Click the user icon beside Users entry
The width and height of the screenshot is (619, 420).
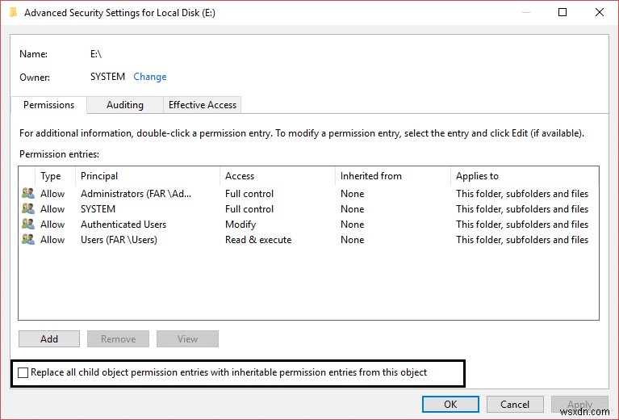28,240
